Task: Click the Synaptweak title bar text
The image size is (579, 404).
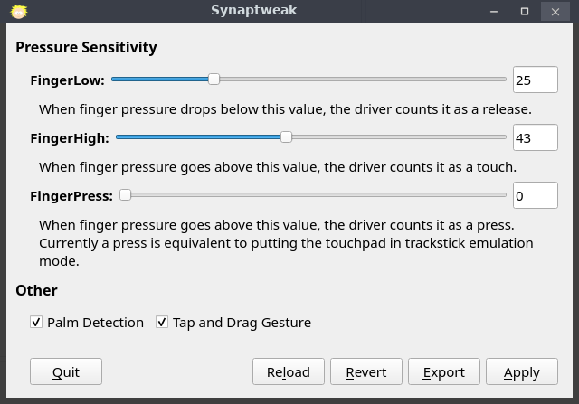Action: [254, 11]
